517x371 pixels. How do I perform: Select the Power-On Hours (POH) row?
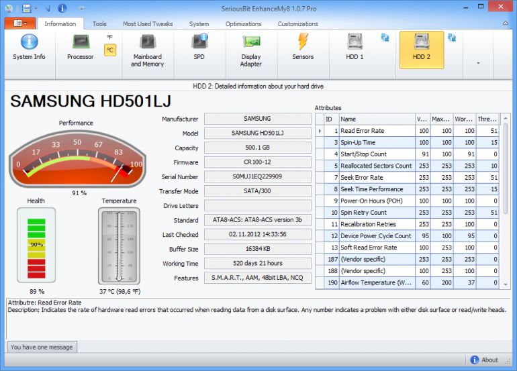pos(408,201)
